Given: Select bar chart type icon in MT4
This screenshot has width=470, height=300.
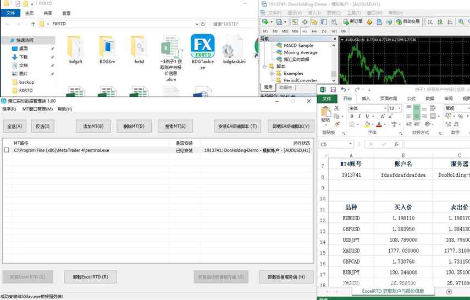Looking at the screenshot, I should click(x=430, y=21).
